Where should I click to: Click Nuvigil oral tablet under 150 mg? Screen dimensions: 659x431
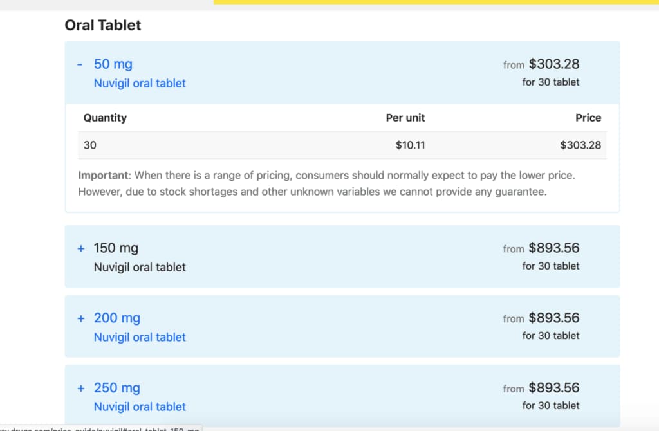(x=140, y=267)
